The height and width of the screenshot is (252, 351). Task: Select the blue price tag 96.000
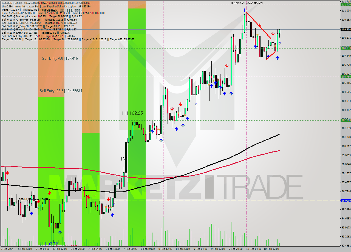click(346, 201)
